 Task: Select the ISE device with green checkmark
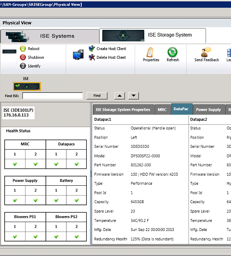point(27,86)
